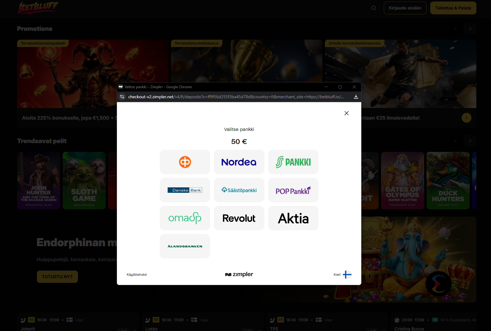Select POP Pankki bank tile
This screenshot has width=491, height=331.
pyautogui.click(x=293, y=190)
